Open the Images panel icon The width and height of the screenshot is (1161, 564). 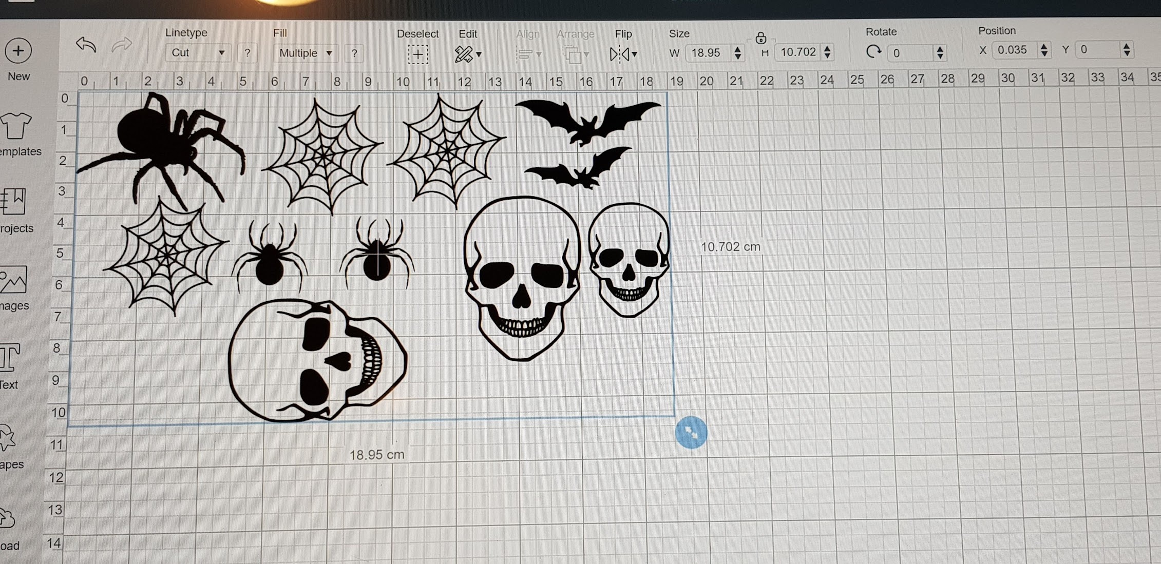pos(13,279)
